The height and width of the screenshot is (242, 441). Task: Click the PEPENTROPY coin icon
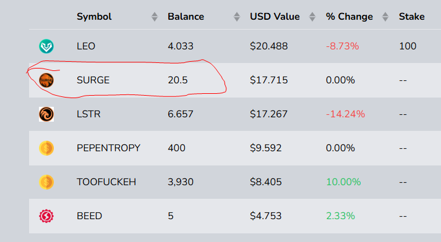click(46, 148)
